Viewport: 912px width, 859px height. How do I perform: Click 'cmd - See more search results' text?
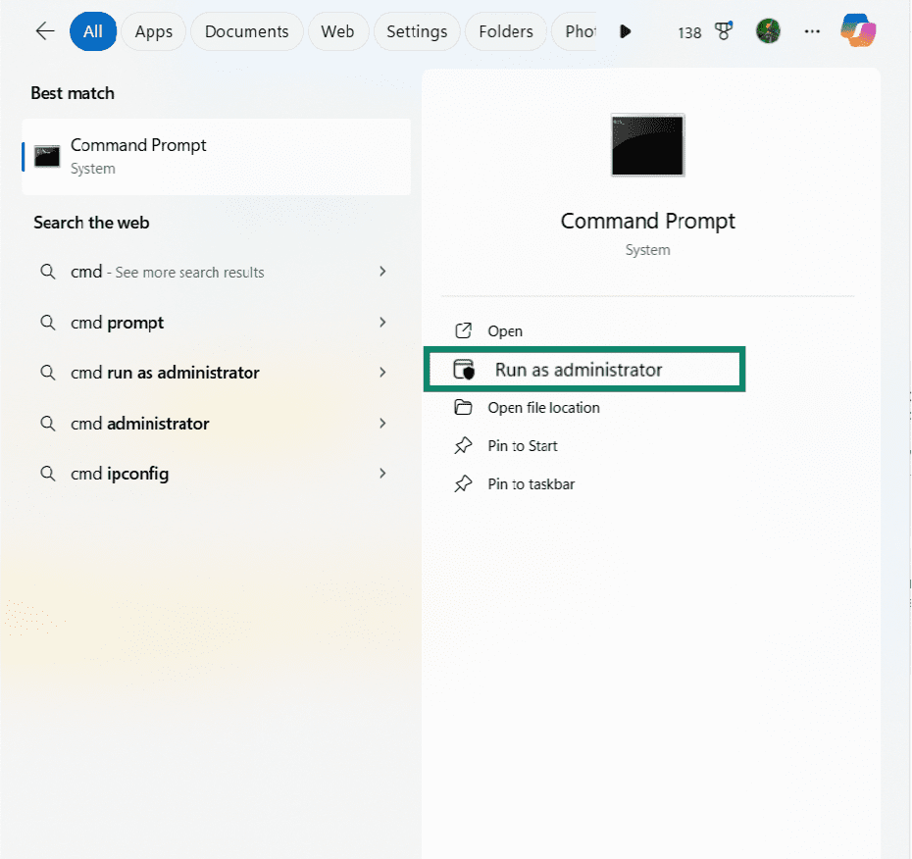tap(168, 272)
